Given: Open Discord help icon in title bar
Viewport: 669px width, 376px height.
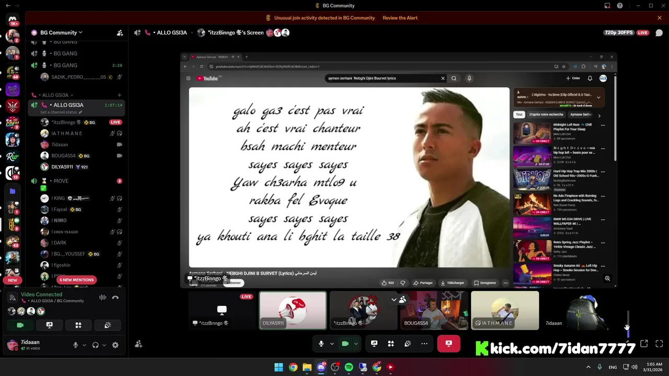Looking at the screenshot, I should coord(620,6).
